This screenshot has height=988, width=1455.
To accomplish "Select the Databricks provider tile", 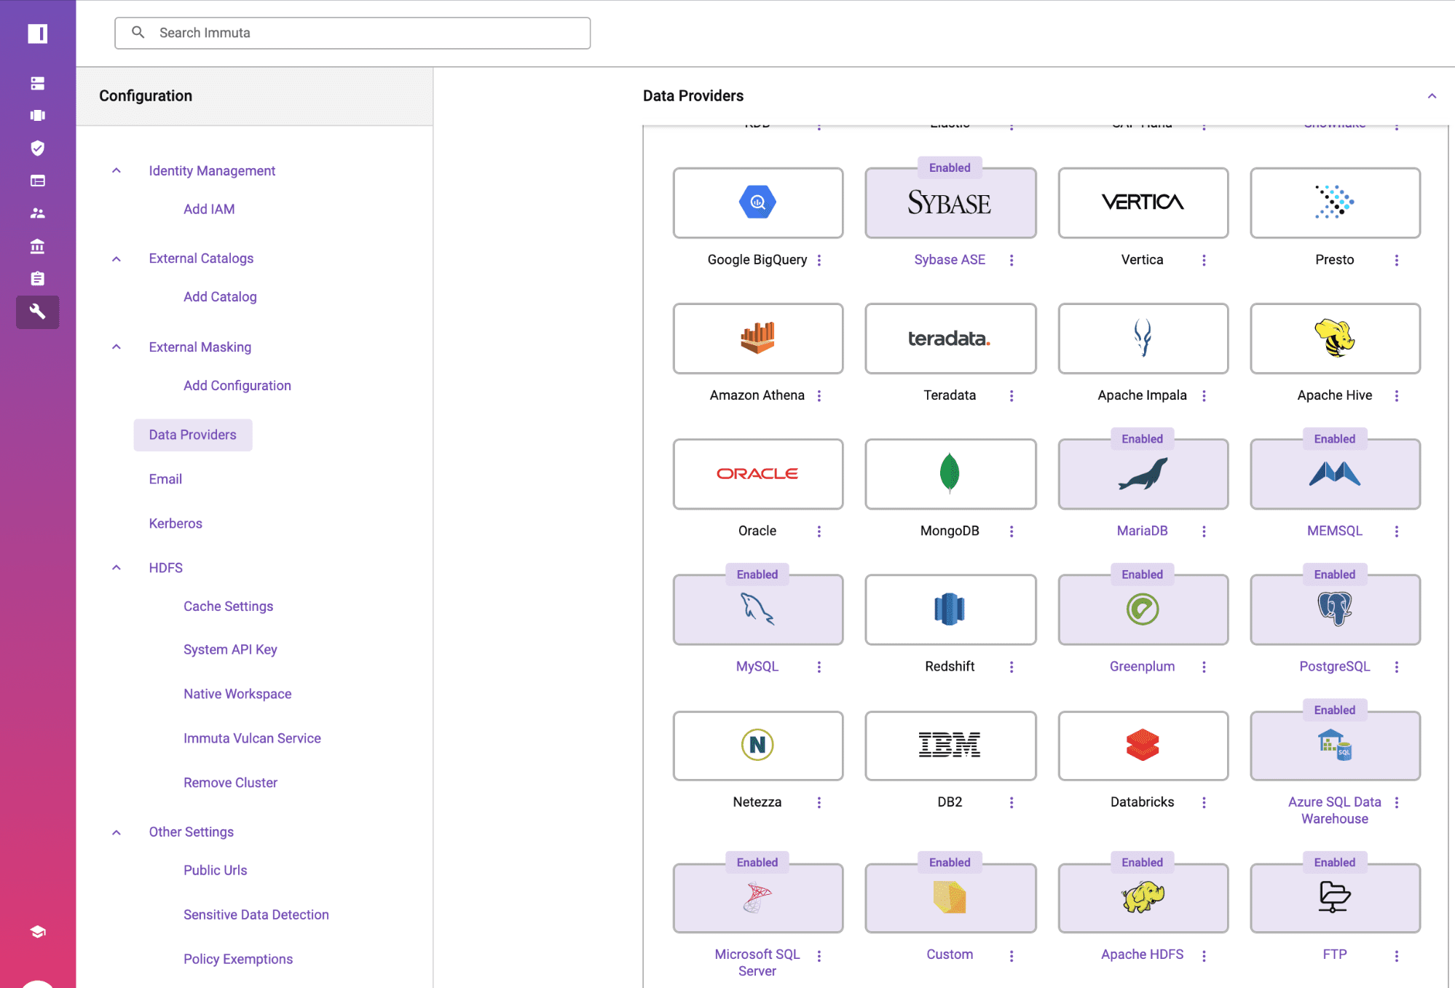I will pyautogui.click(x=1143, y=746).
